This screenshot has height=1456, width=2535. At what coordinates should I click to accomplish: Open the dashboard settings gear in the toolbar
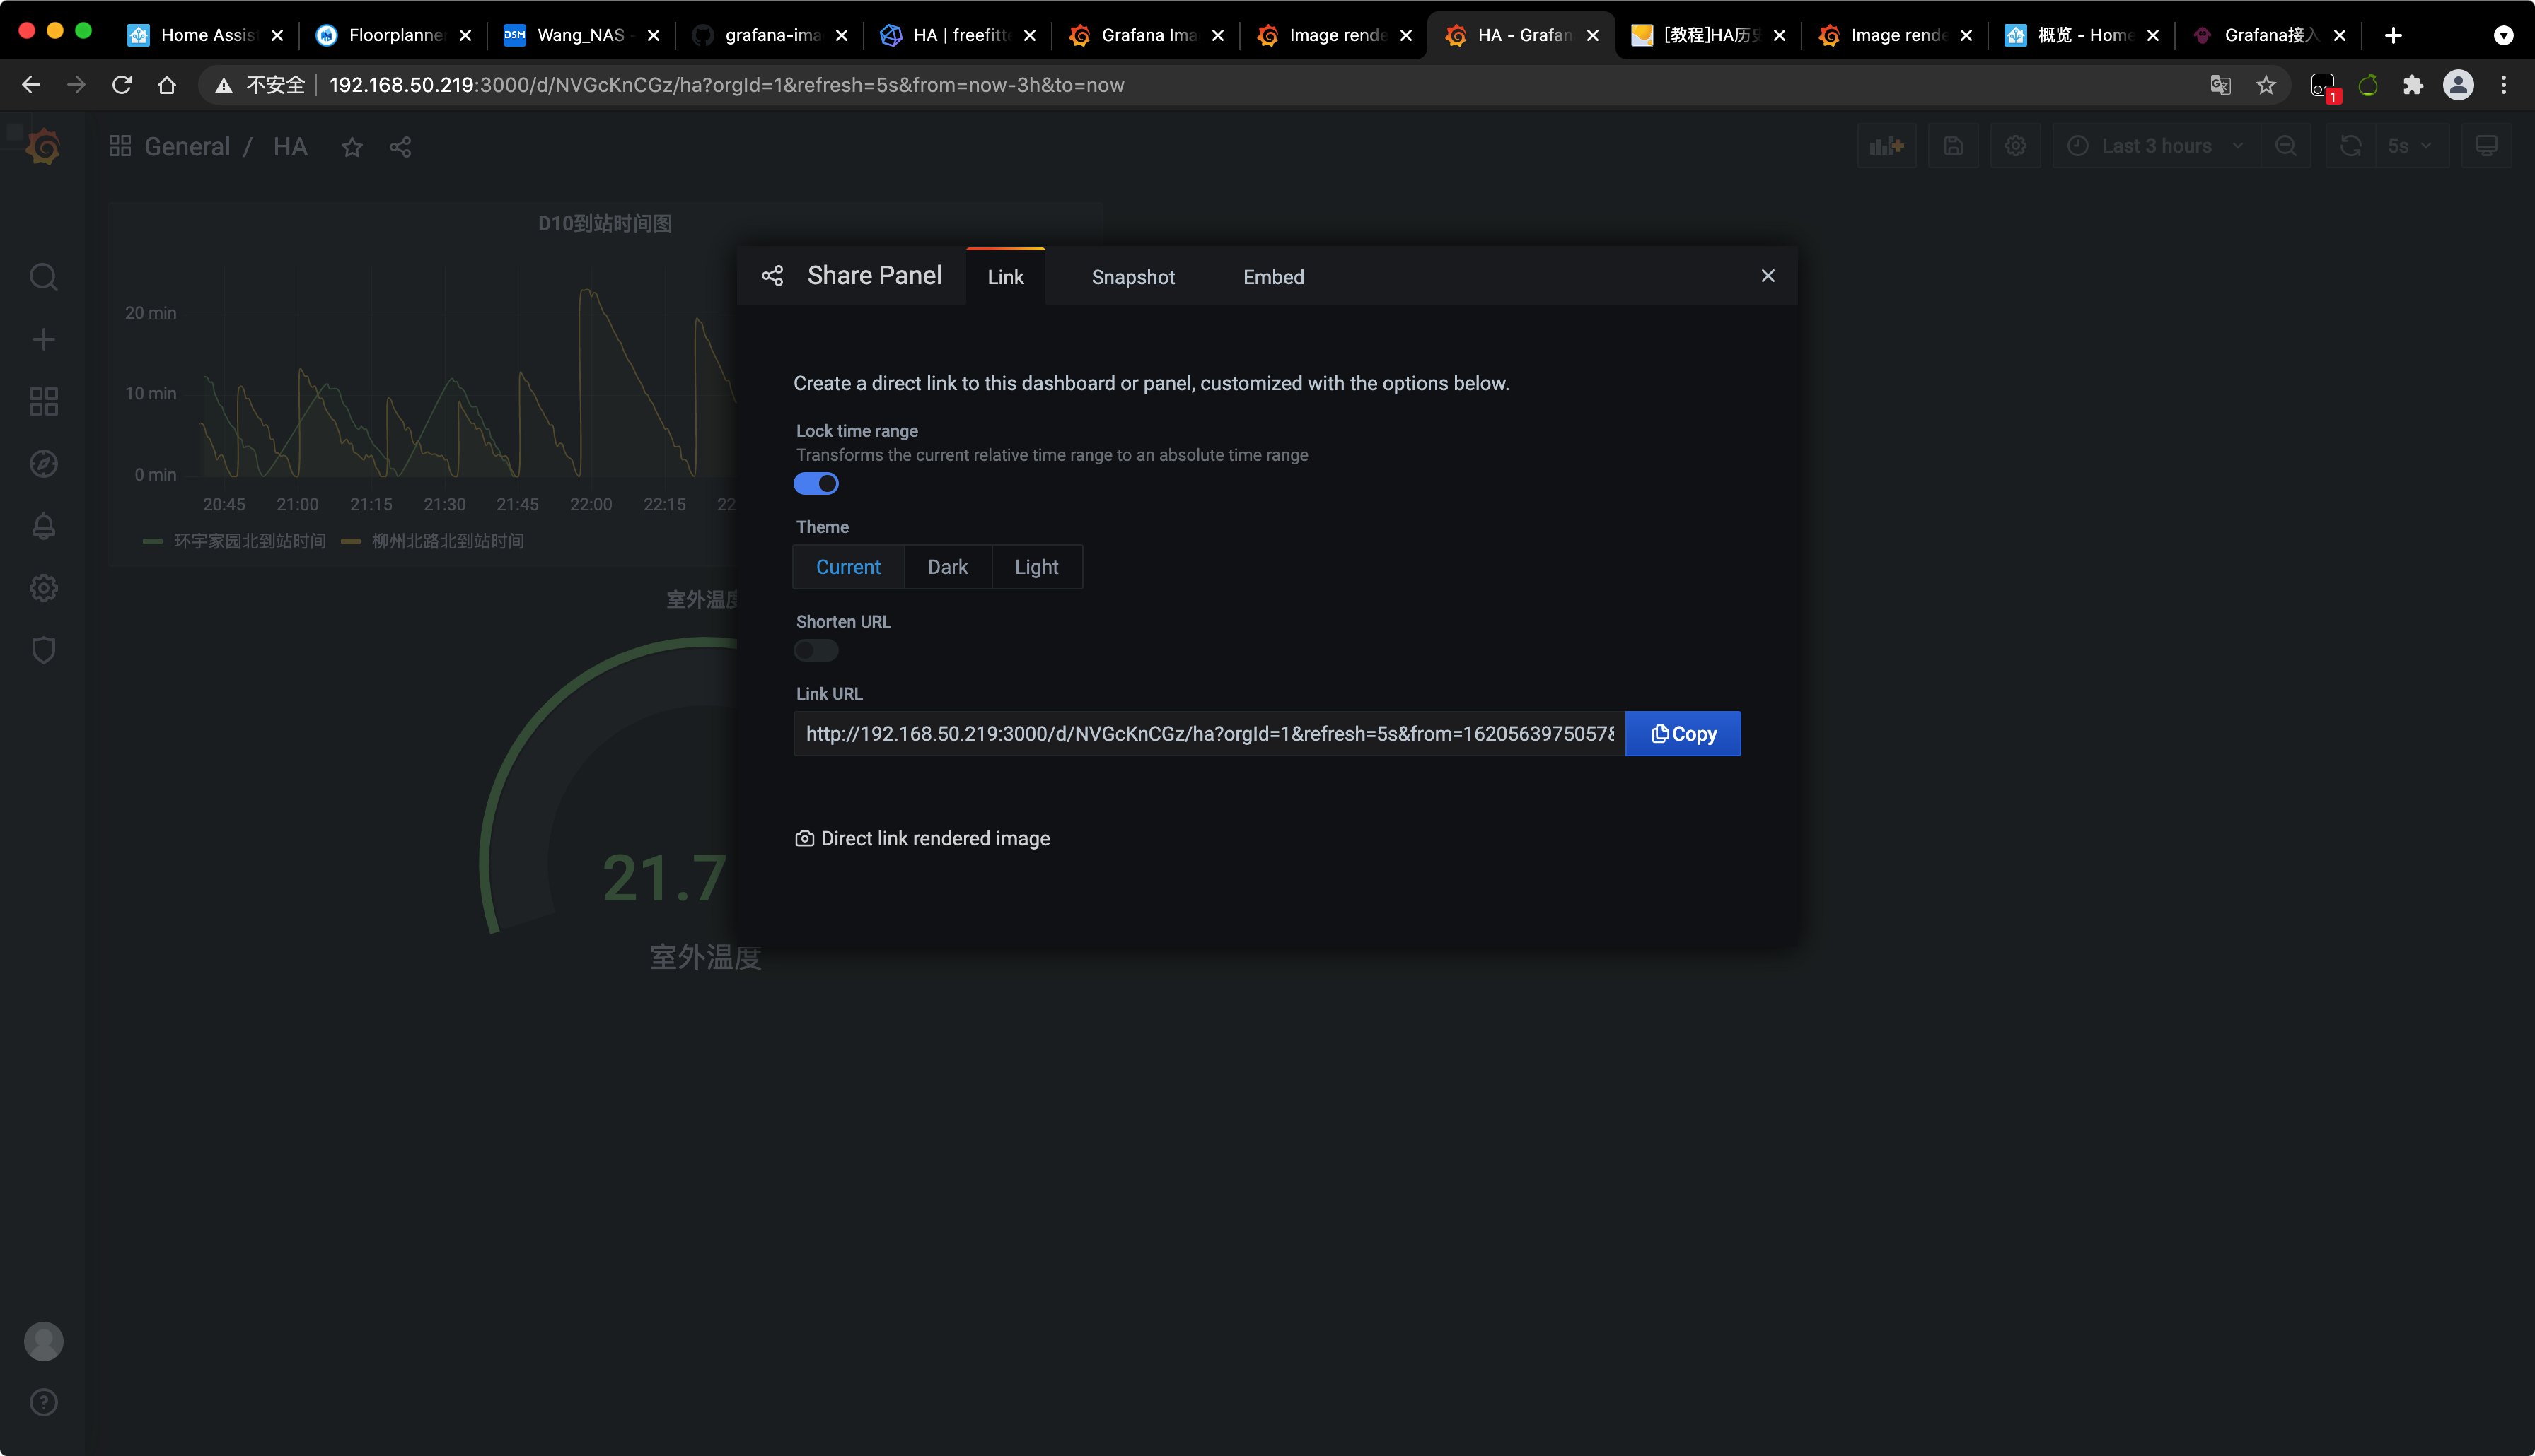(2016, 146)
